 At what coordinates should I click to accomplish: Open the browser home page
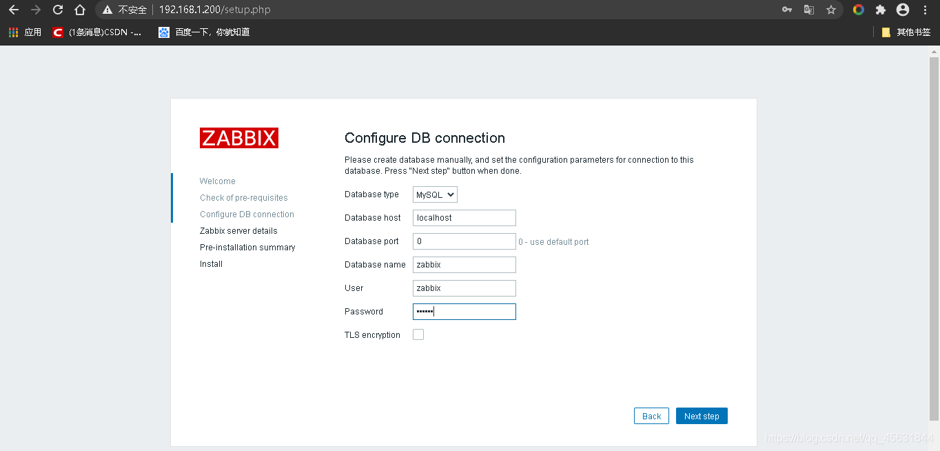80,10
